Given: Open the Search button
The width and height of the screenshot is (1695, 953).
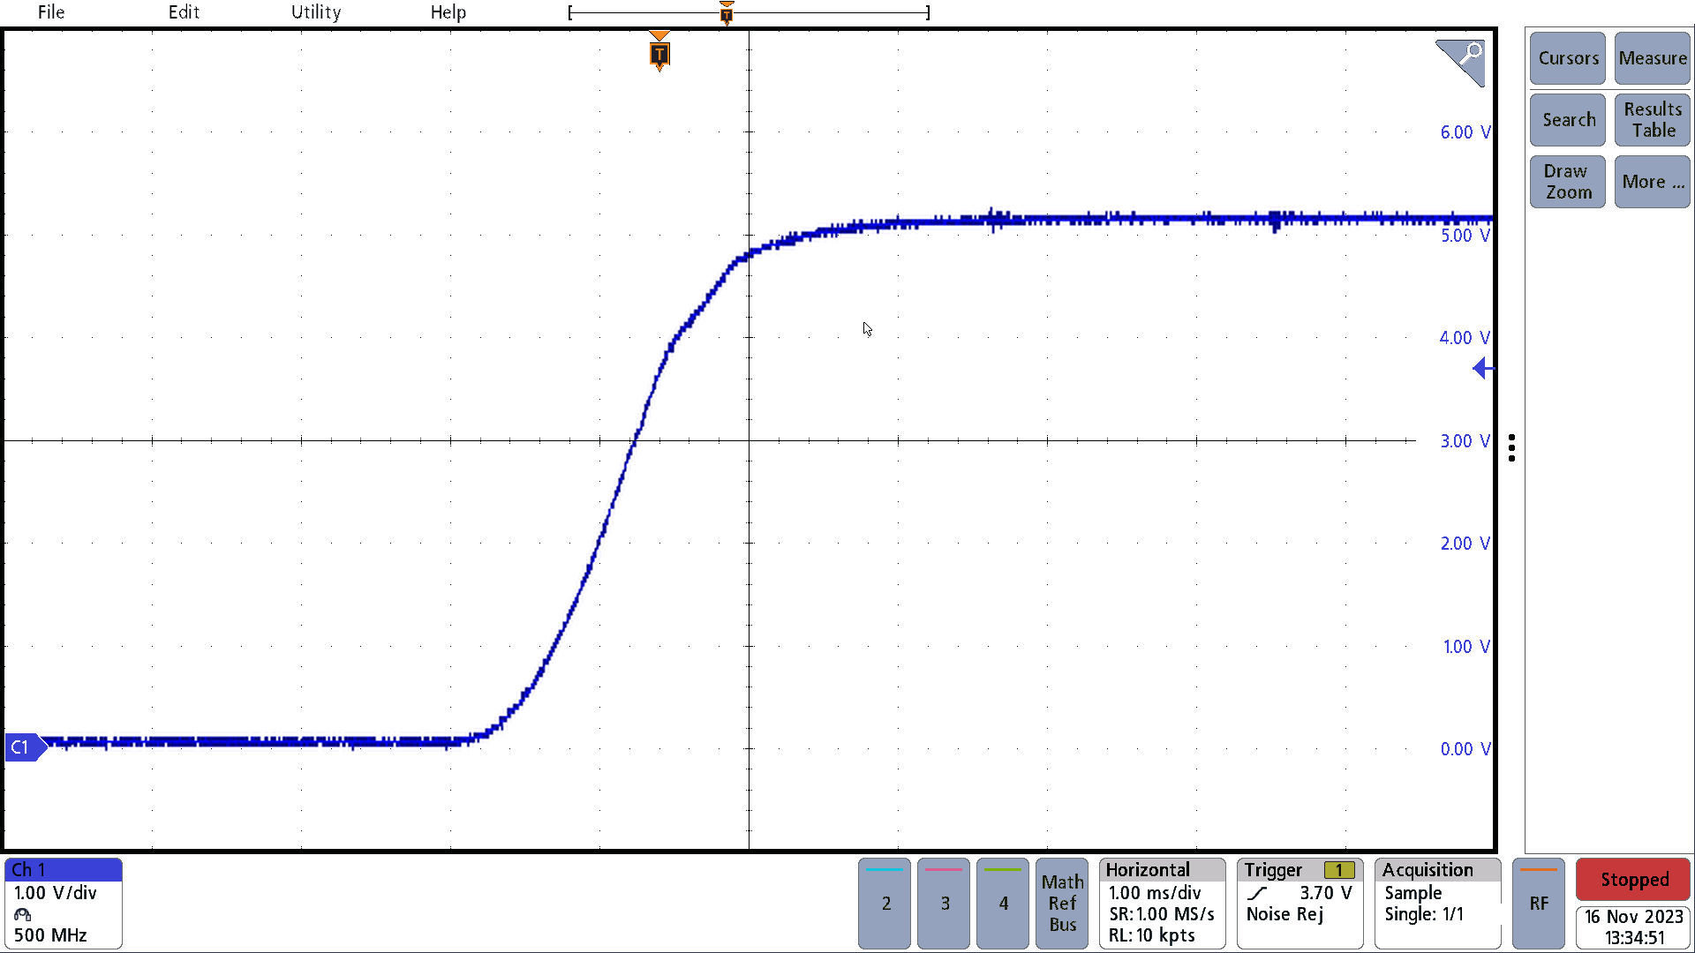Looking at the screenshot, I should 1568,120.
